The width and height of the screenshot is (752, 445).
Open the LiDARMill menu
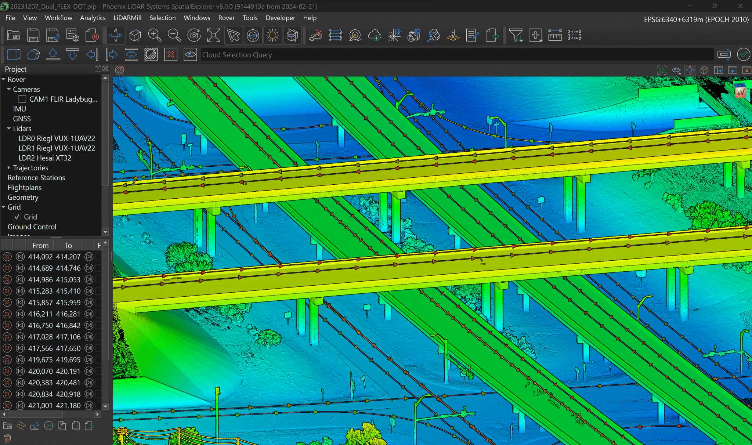pyautogui.click(x=127, y=18)
